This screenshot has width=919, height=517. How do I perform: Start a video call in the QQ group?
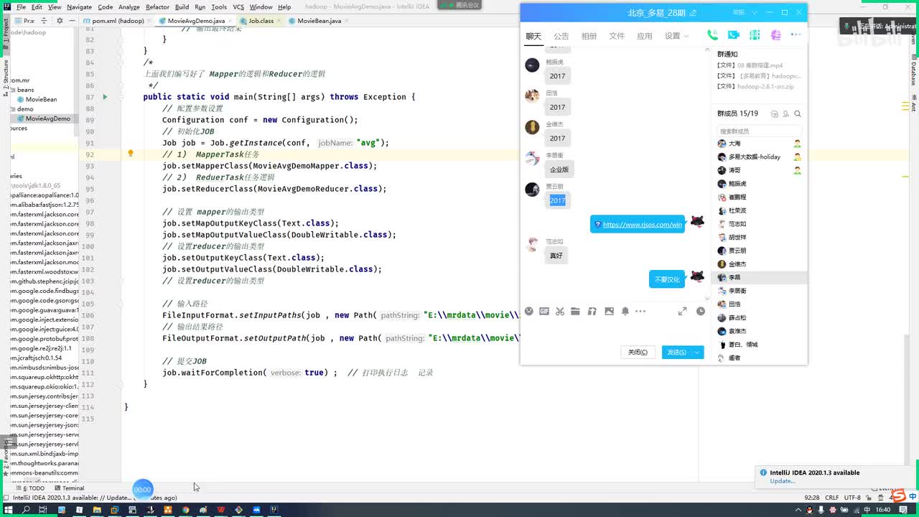pyautogui.click(x=733, y=35)
